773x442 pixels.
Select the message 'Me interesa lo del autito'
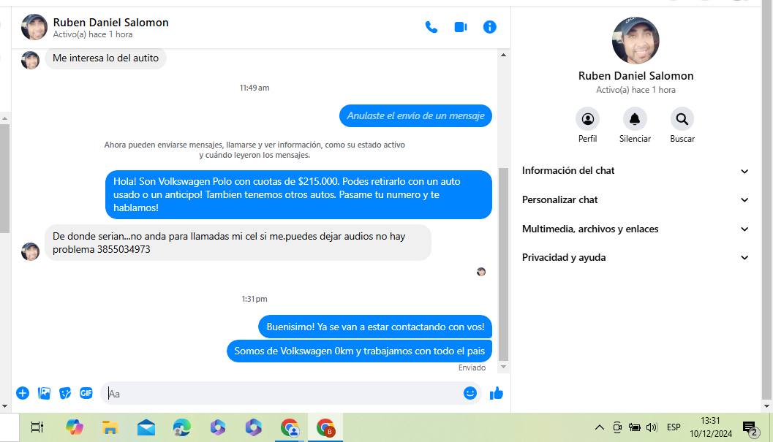(105, 58)
